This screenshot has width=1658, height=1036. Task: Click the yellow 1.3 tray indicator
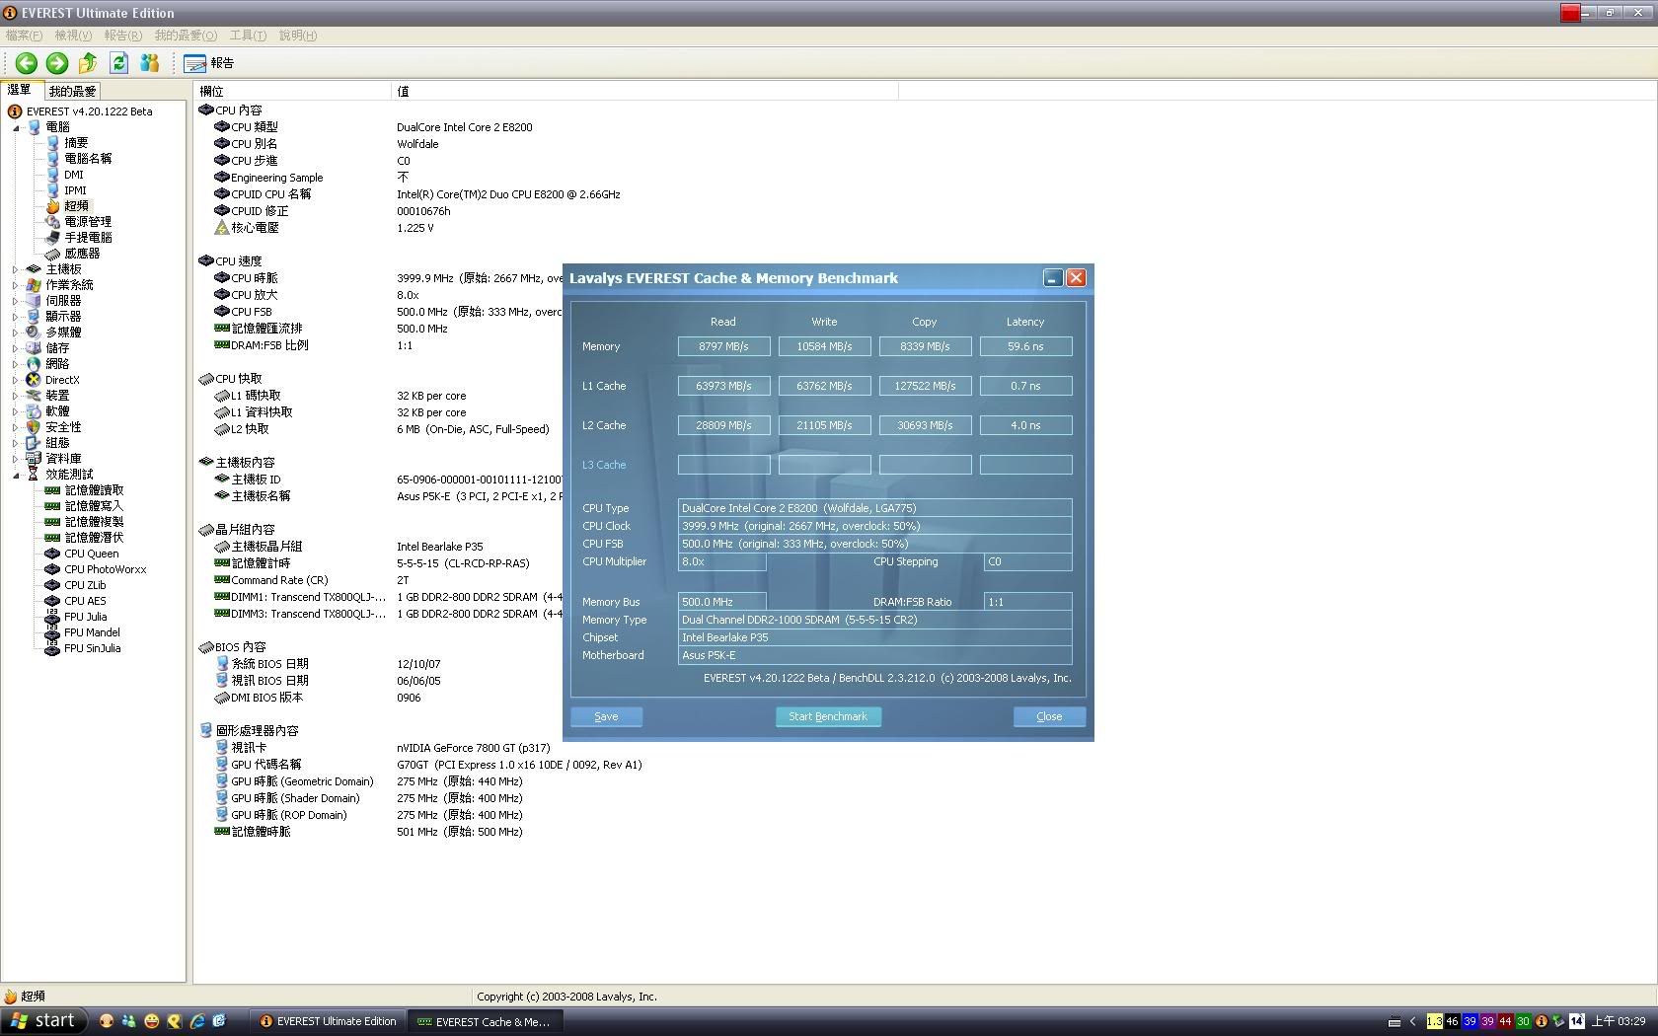[1434, 1021]
